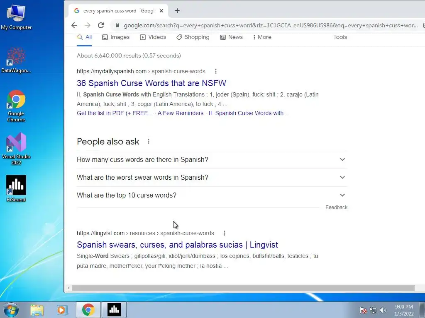The height and width of the screenshot is (318, 425).
Task: Click the lingvist.com result URL
Action: pos(145,233)
